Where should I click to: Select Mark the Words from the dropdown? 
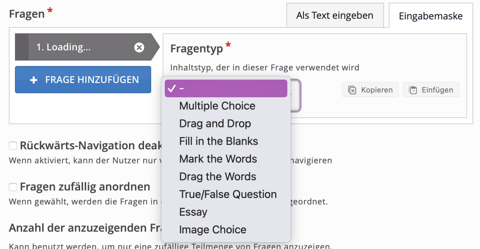point(218,159)
